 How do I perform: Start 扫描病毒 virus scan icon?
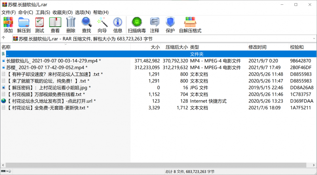point(137,25)
